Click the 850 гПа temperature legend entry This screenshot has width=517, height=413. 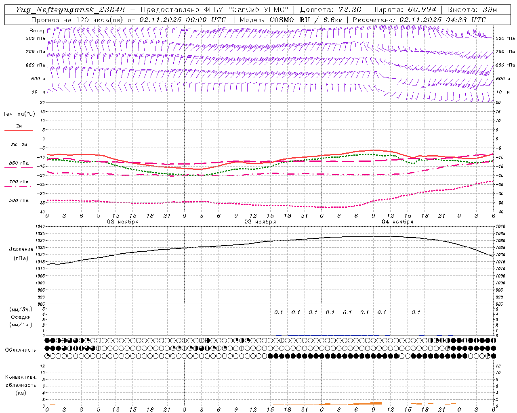click(x=19, y=163)
